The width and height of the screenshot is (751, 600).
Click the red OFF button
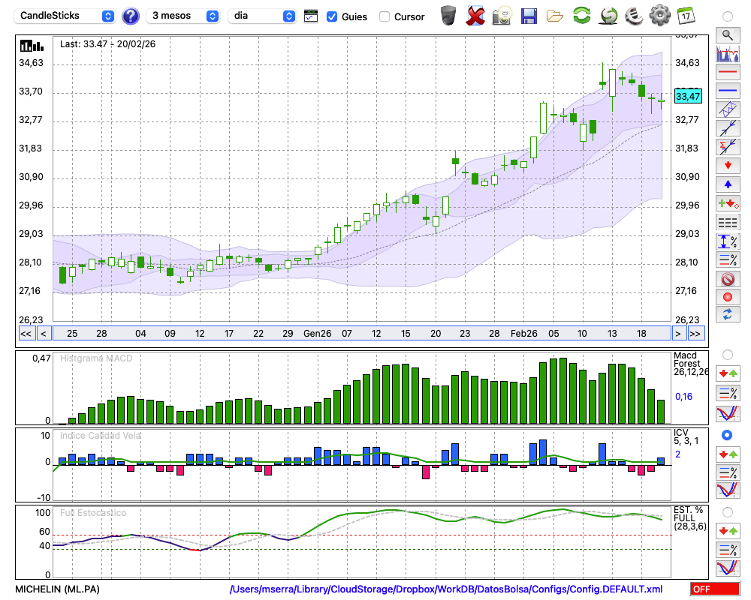pyautogui.click(x=714, y=589)
